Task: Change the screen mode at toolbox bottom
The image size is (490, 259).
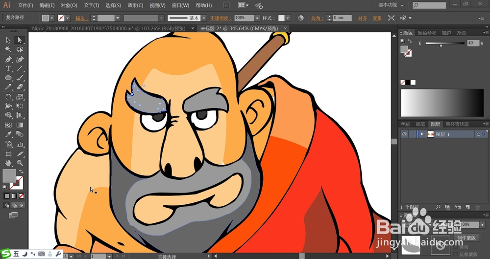Action: (x=13, y=215)
